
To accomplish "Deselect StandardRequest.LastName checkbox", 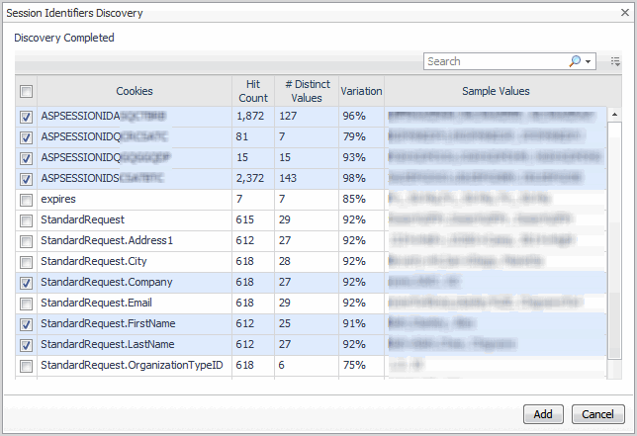I will coord(27,344).
